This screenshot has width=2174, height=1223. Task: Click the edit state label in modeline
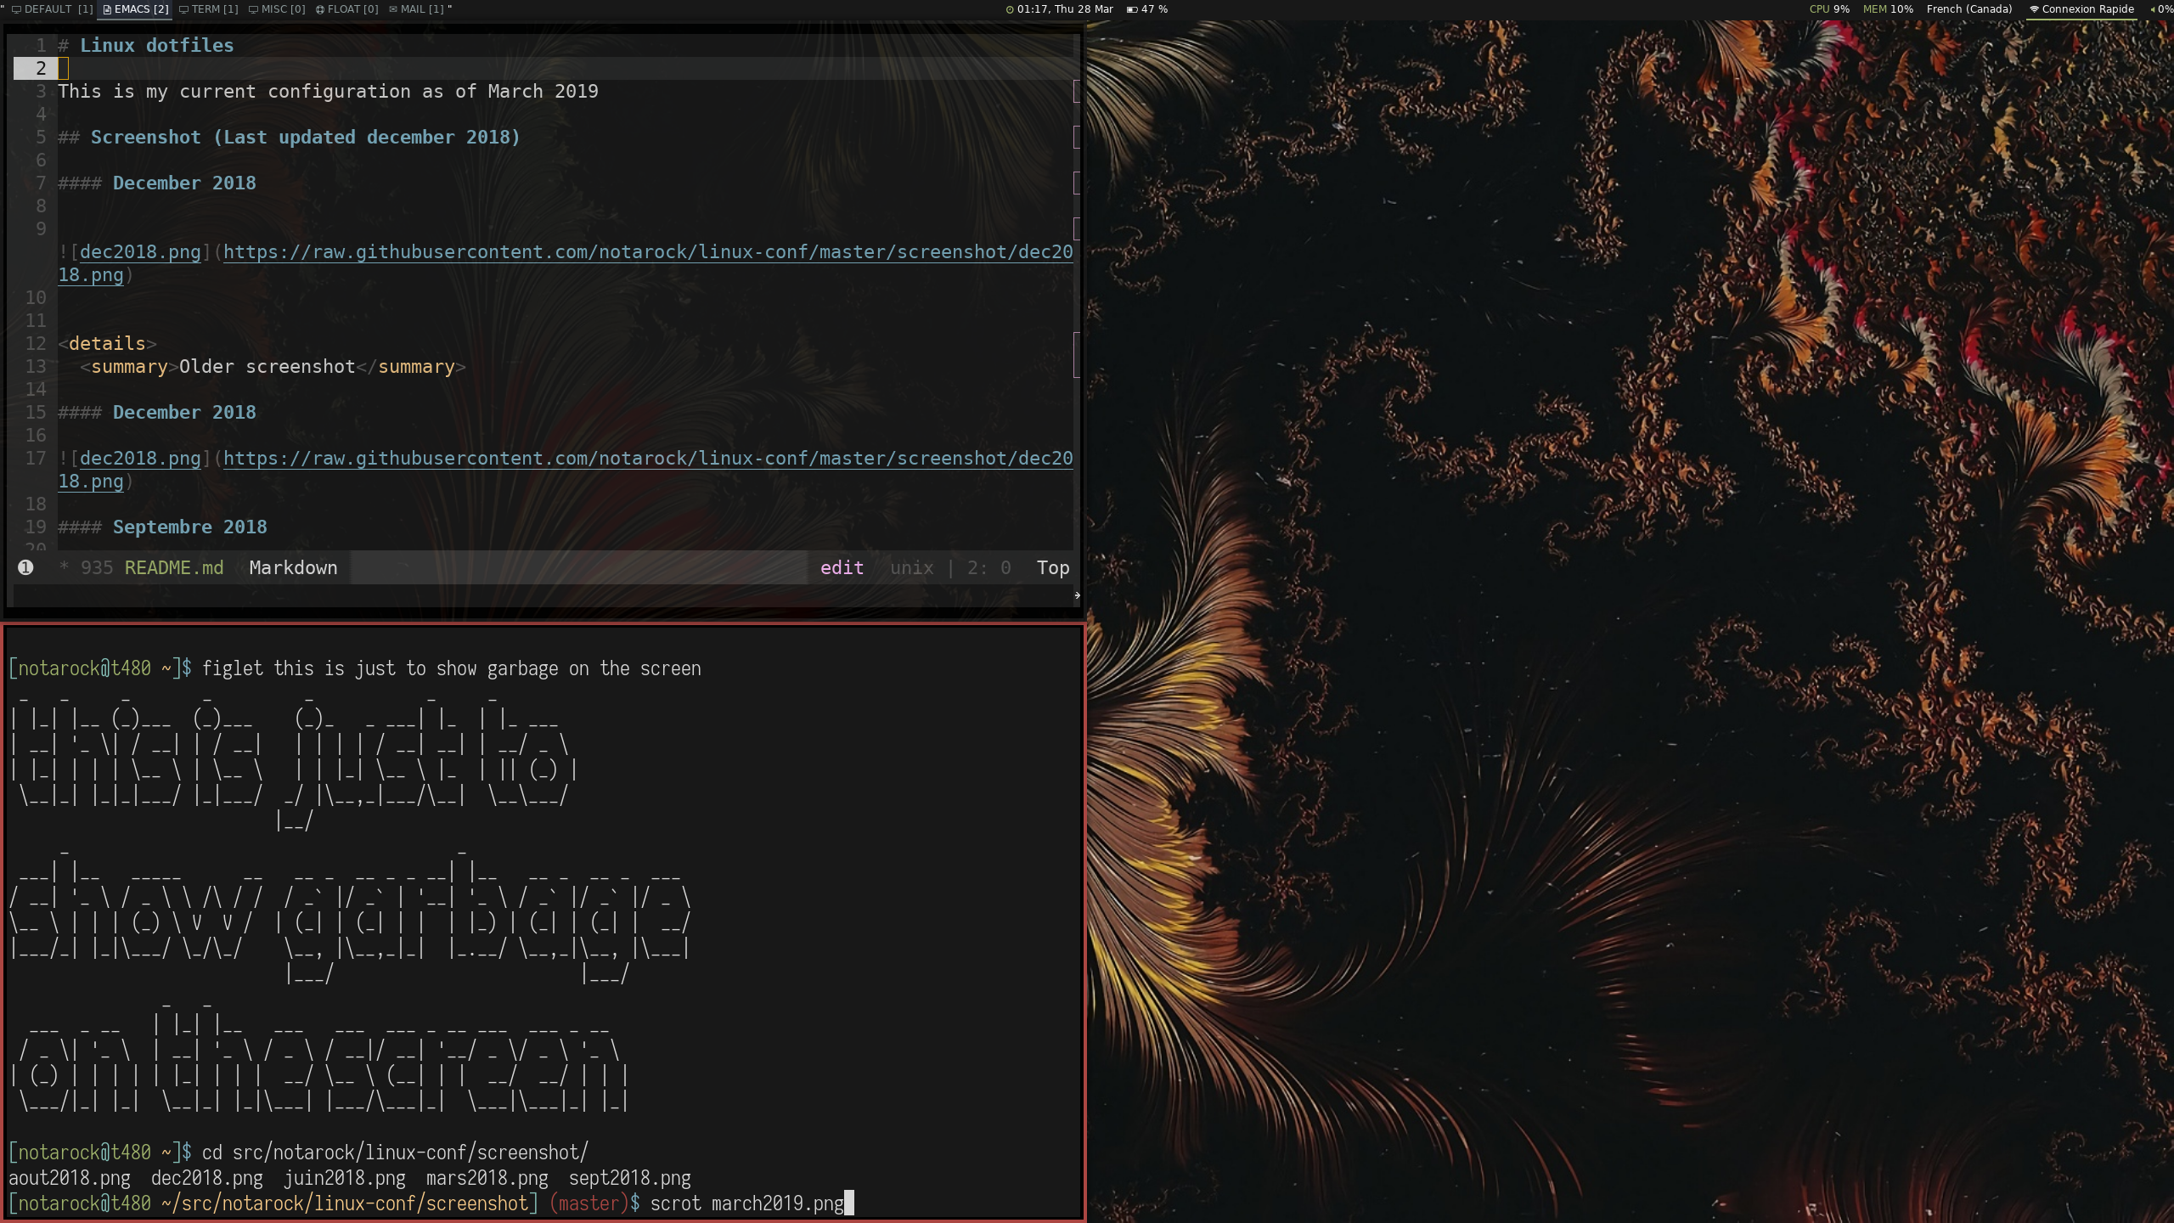pos(842,567)
